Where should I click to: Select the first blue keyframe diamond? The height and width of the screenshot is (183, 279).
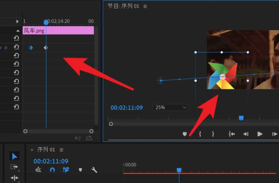tap(31, 48)
